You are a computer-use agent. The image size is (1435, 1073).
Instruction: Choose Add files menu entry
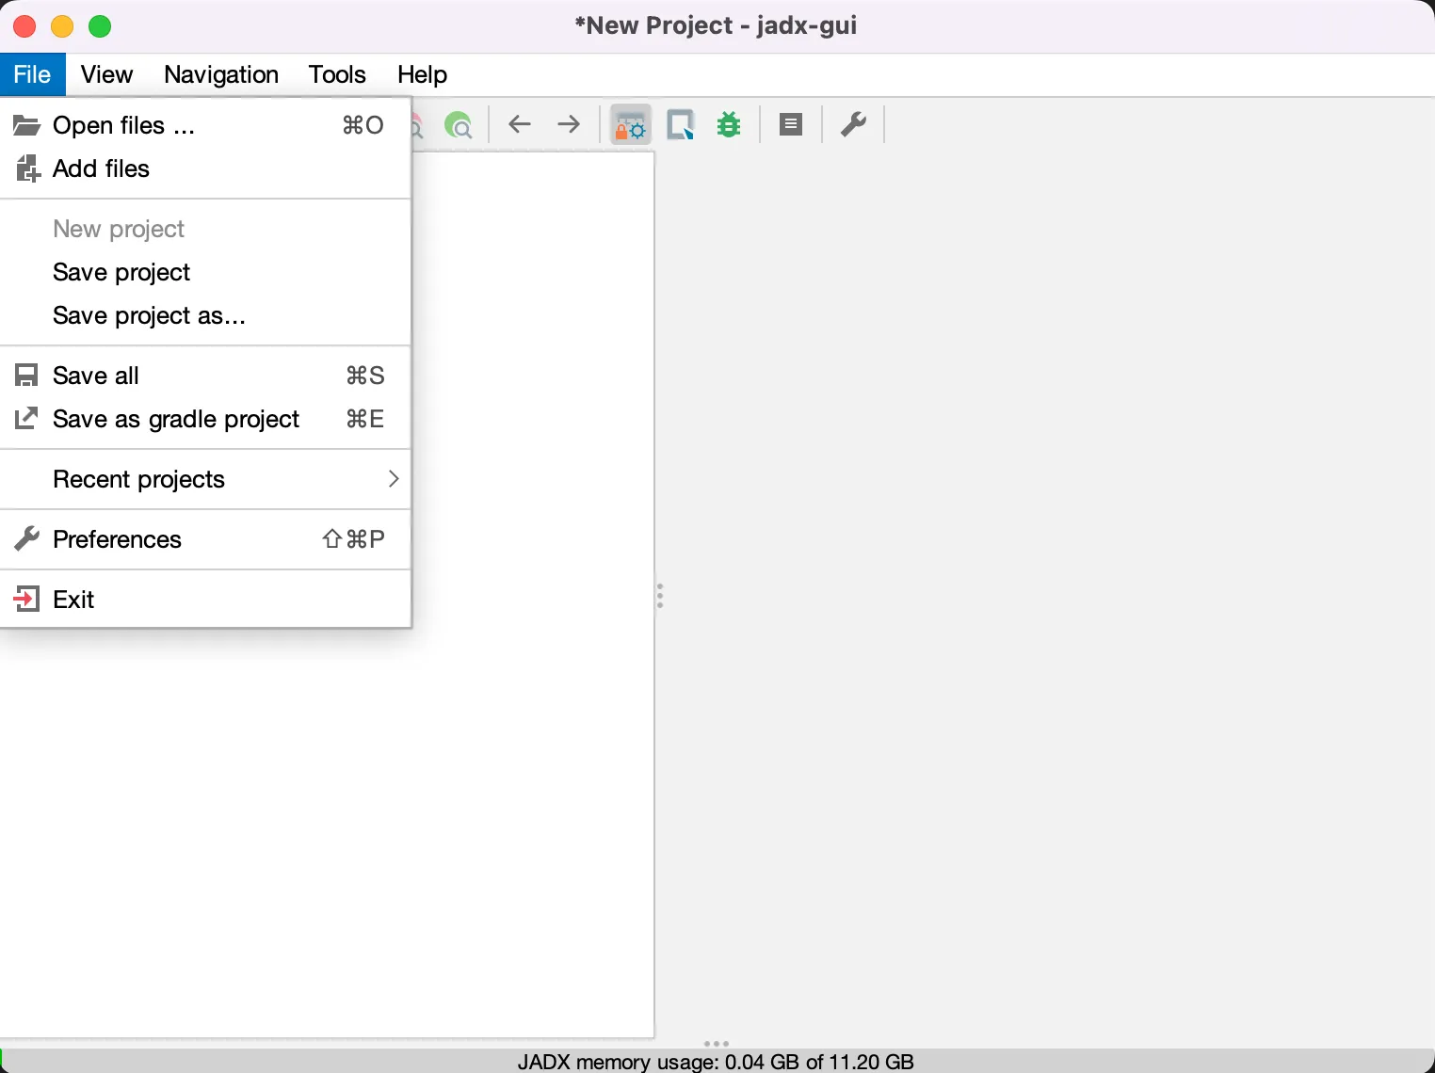[x=101, y=168]
